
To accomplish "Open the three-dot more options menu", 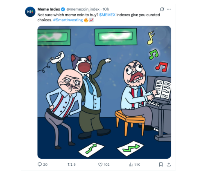I will tap(169, 9).
